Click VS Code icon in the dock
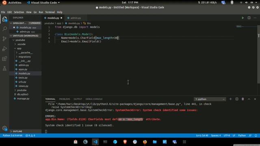260x146 pixels. [x=95, y=142]
